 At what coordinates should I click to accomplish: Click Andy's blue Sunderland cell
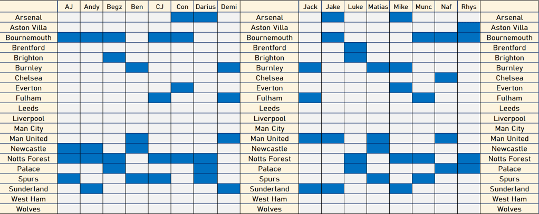point(91,189)
